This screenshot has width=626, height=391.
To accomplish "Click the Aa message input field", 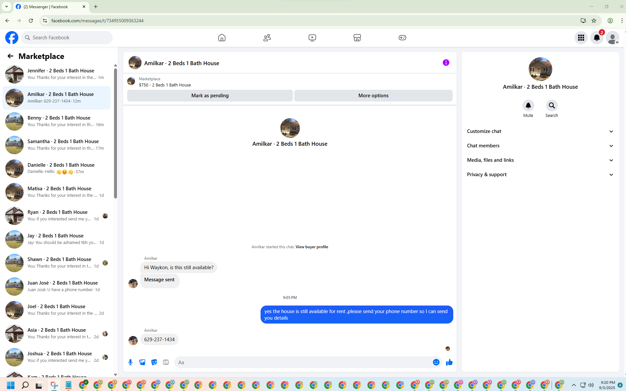I will point(303,362).
